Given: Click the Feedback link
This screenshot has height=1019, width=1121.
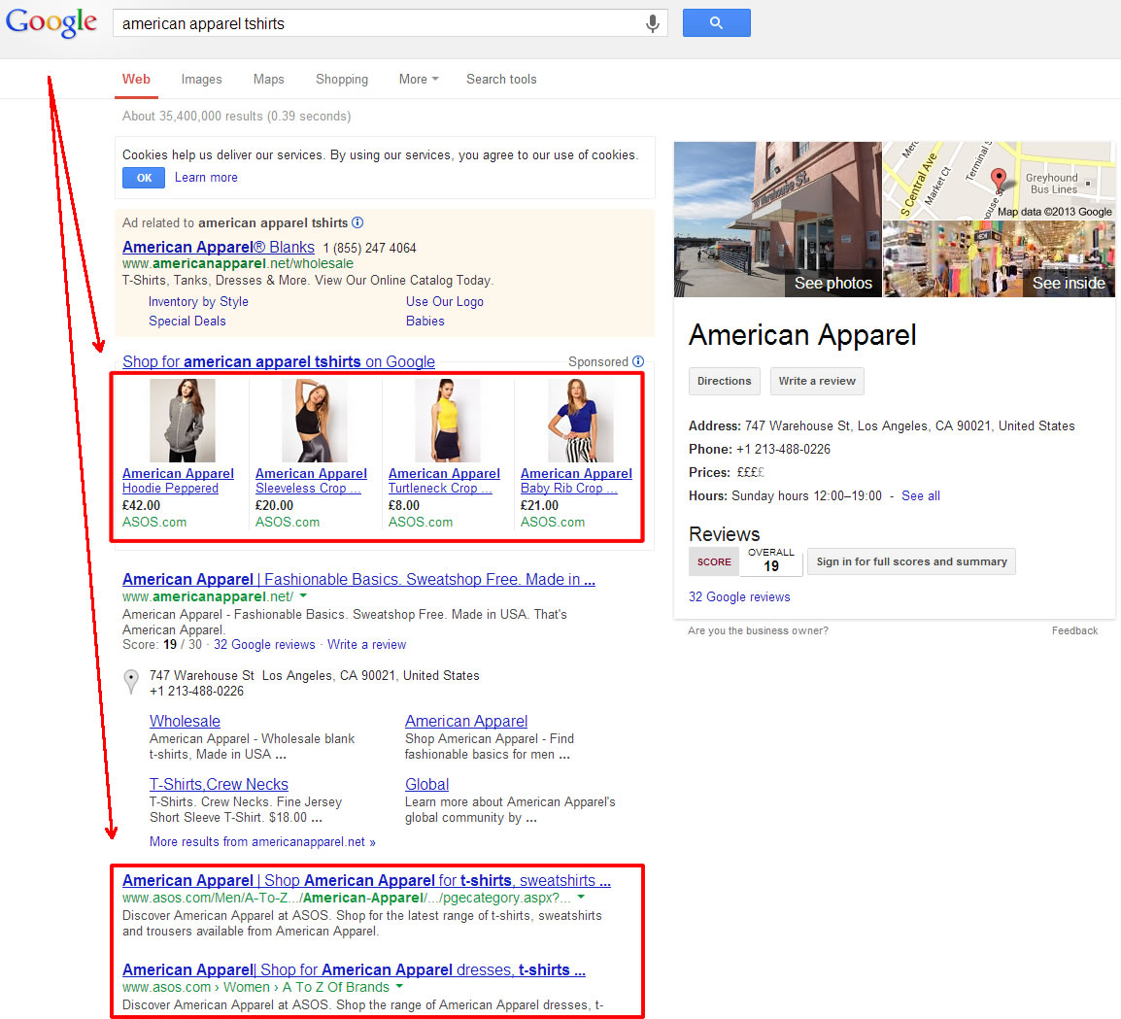Looking at the screenshot, I should (x=1074, y=630).
